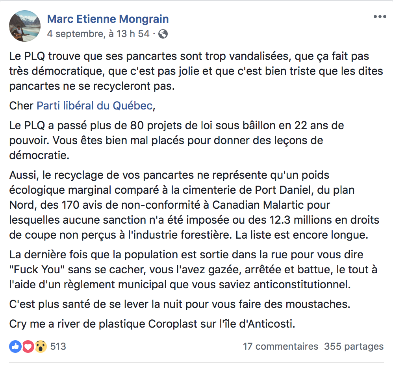
Task: Open Marc Etienne Mongrain's profile picture
Action: pos(25,26)
